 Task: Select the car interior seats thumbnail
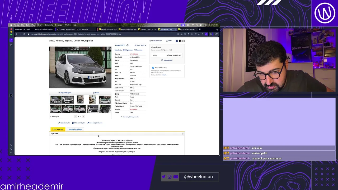pos(105,109)
